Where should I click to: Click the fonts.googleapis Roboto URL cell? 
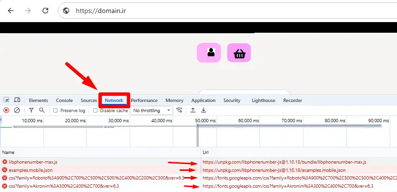300,178
